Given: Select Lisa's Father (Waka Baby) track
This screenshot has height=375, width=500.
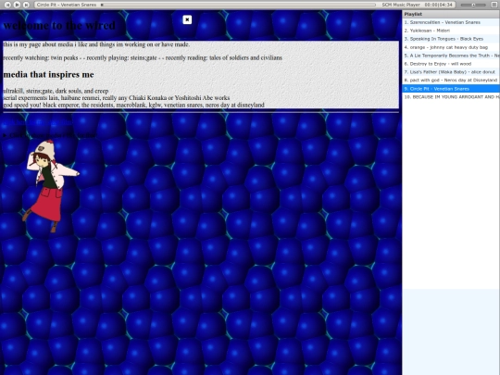Looking at the screenshot, I should tap(451, 72).
